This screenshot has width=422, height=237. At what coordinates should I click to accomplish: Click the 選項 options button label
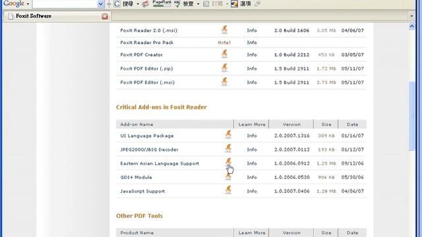245,4
